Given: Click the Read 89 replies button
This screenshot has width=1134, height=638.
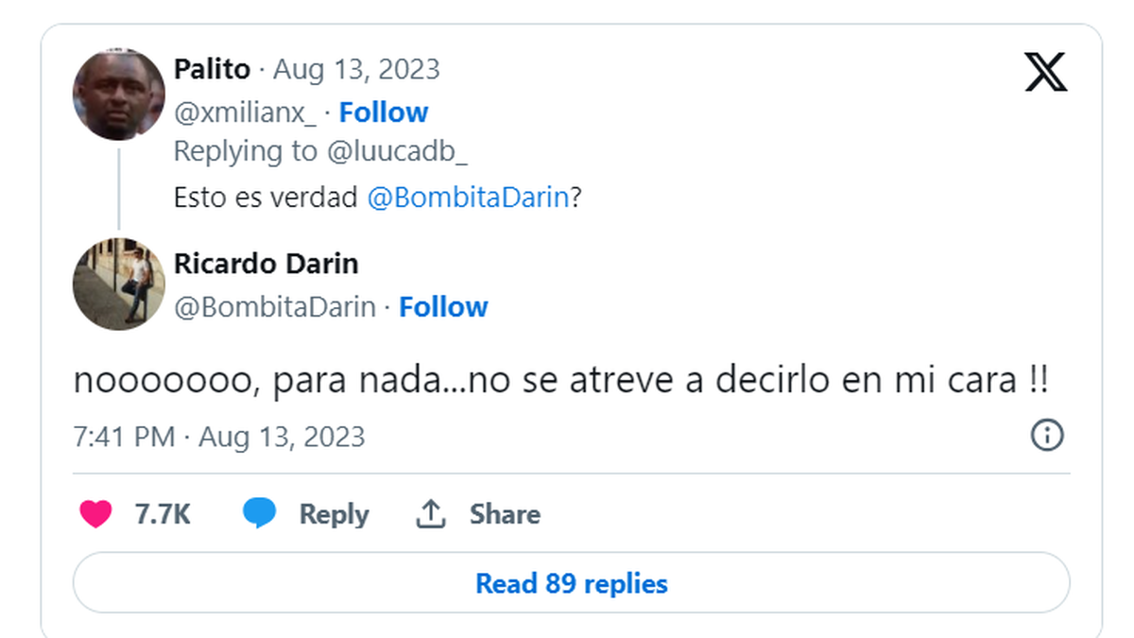Looking at the screenshot, I should point(571,583).
